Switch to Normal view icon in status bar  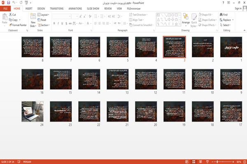click(x=187, y=162)
